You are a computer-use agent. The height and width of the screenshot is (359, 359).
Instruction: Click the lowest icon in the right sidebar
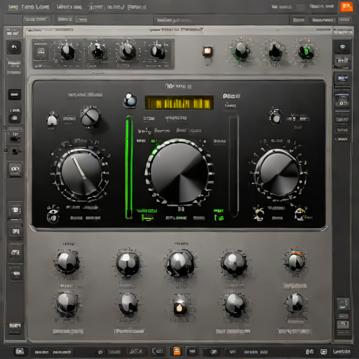[343, 325]
